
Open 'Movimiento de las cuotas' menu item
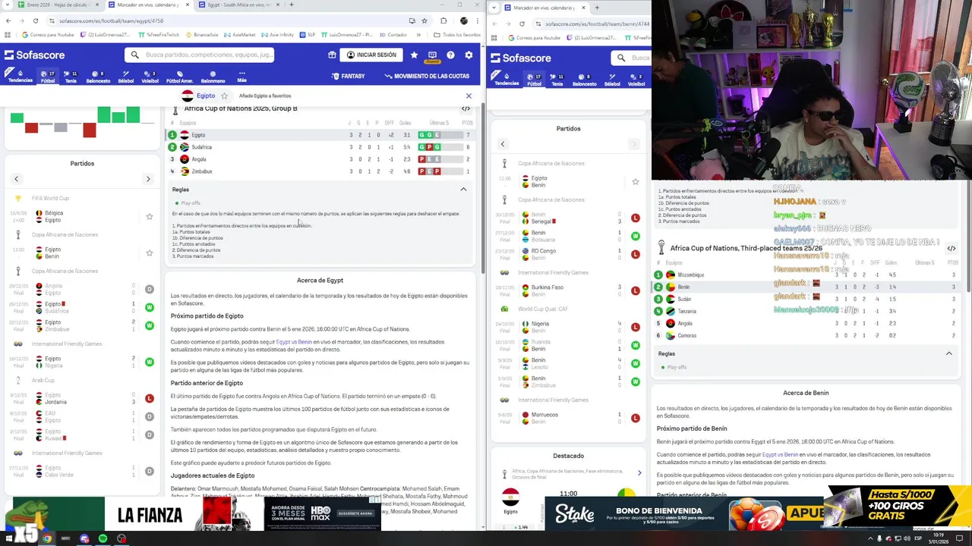427,76
